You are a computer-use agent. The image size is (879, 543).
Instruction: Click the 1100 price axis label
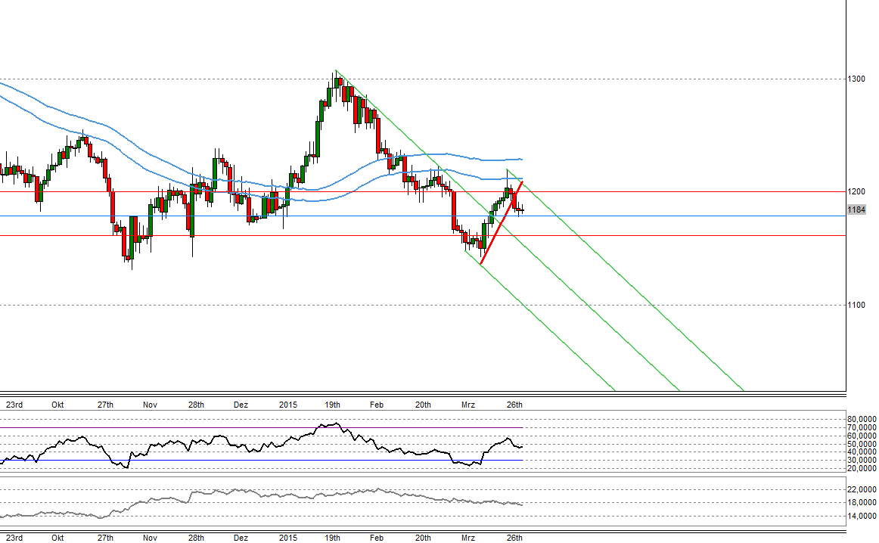856,305
